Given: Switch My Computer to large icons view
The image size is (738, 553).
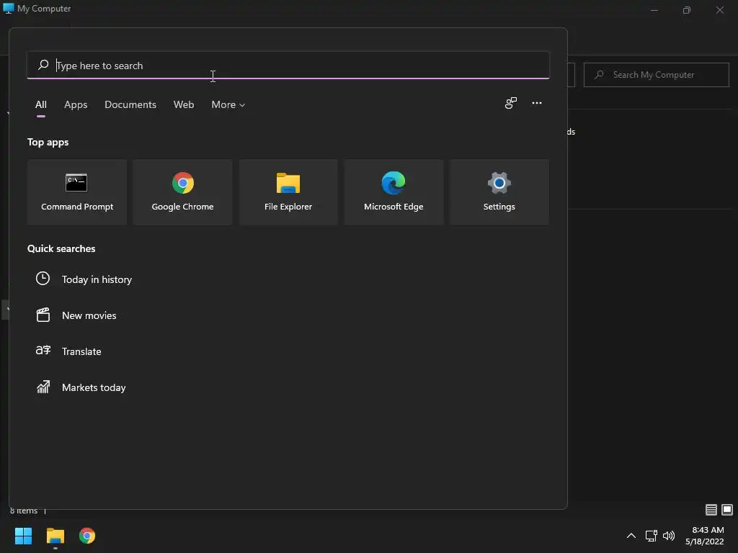Looking at the screenshot, I should point(727,510).
